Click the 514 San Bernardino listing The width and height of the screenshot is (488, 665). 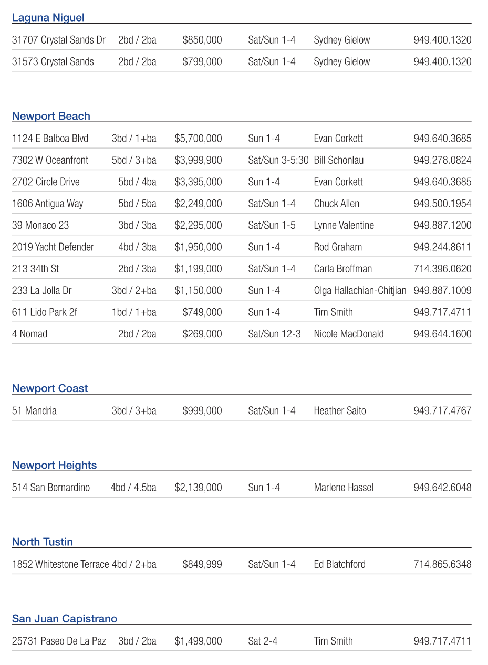click(51, 488)
